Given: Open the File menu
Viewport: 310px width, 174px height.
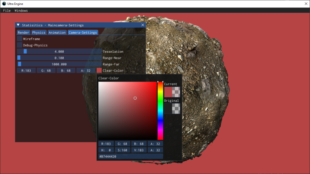Looking at the screenshot, I should [7, 10].
